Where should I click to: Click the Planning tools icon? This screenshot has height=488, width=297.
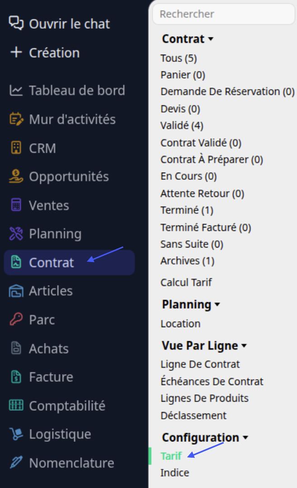(x=16, y=234)
